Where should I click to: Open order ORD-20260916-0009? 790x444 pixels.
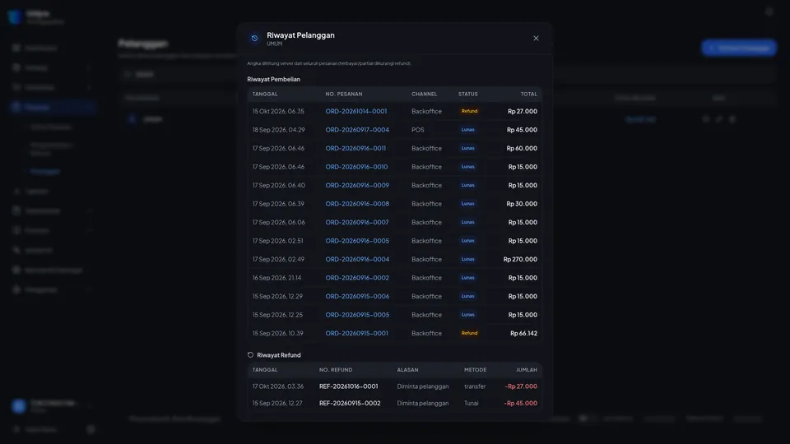pyautogui.click(x=357, y=185)
